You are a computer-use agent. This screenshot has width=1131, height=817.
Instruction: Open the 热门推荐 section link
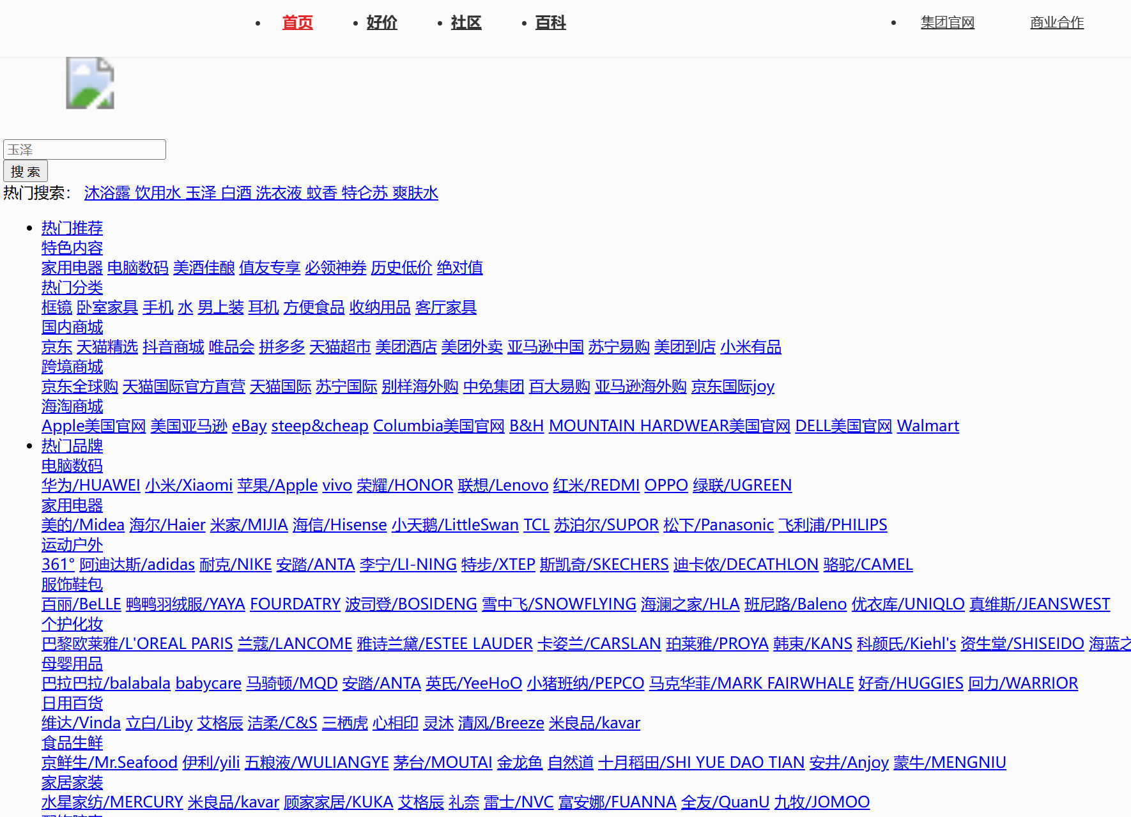(x=72, y=228)
